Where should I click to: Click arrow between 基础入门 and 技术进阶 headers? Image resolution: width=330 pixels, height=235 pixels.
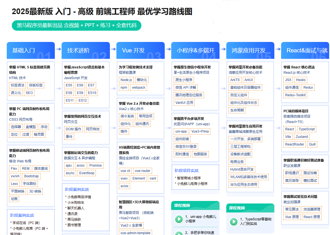58,49
